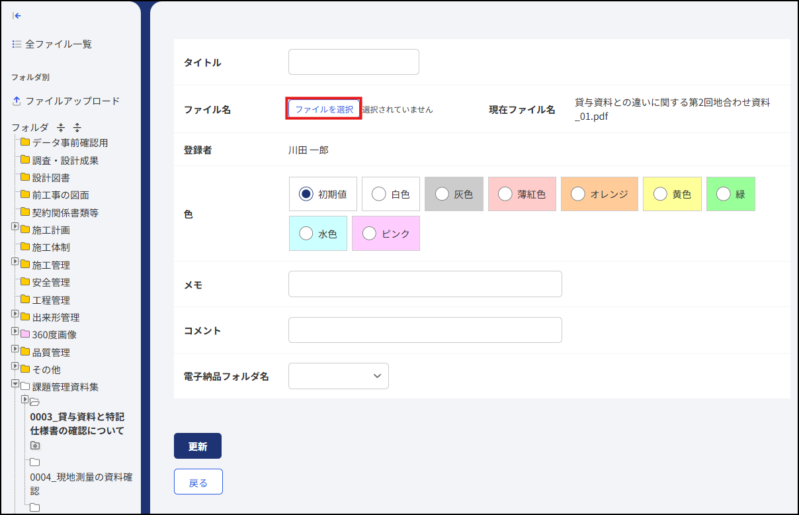Image resolution: width=799 pixels, height=515 pixels.
Task: Collapse the sidebar with the arrow icon
Action: click(17, 15)
